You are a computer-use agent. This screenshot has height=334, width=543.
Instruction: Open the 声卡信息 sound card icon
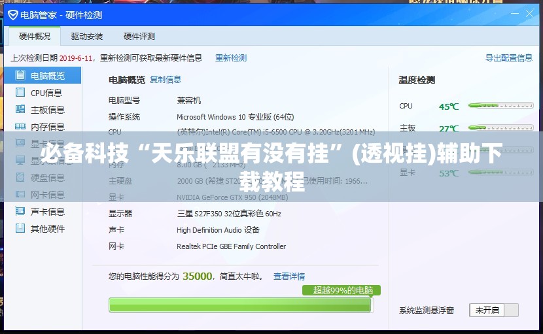pos(20,211)
